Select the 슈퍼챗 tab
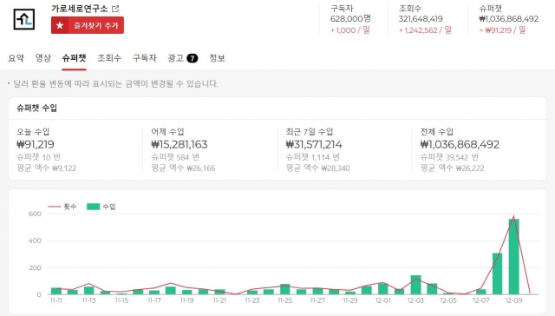 pos(74,58)
